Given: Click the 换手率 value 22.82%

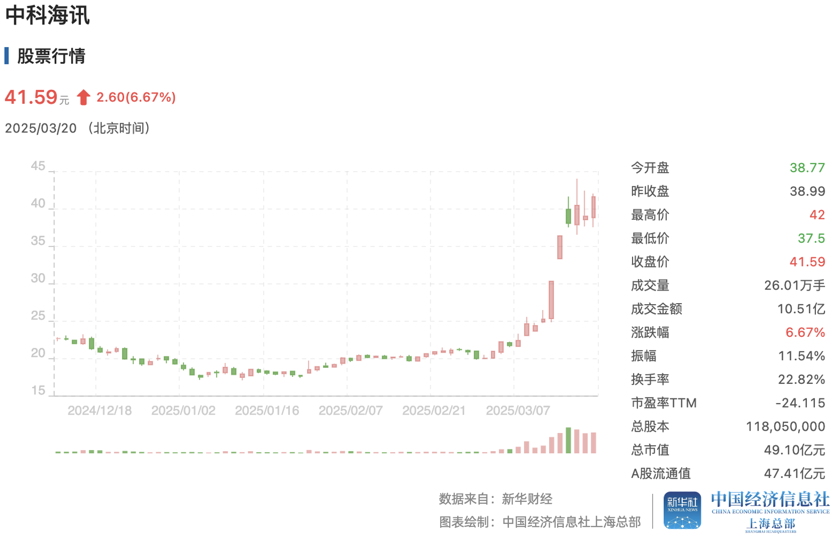Looking at the screenshot, I should tap(801, 379).
